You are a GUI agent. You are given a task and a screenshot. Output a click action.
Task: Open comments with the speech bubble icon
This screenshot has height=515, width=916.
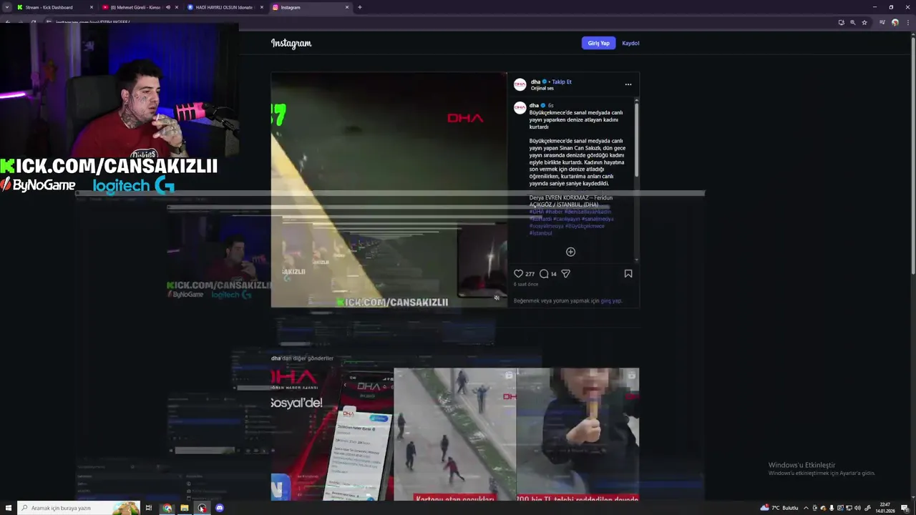[544, 273]
